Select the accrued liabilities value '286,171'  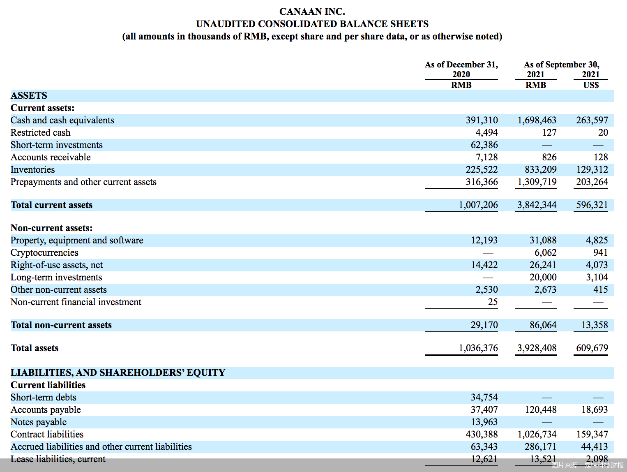point(541,447)
